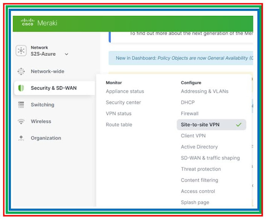
Task: Click the Switching stack icon
Action: click(21, 105)
